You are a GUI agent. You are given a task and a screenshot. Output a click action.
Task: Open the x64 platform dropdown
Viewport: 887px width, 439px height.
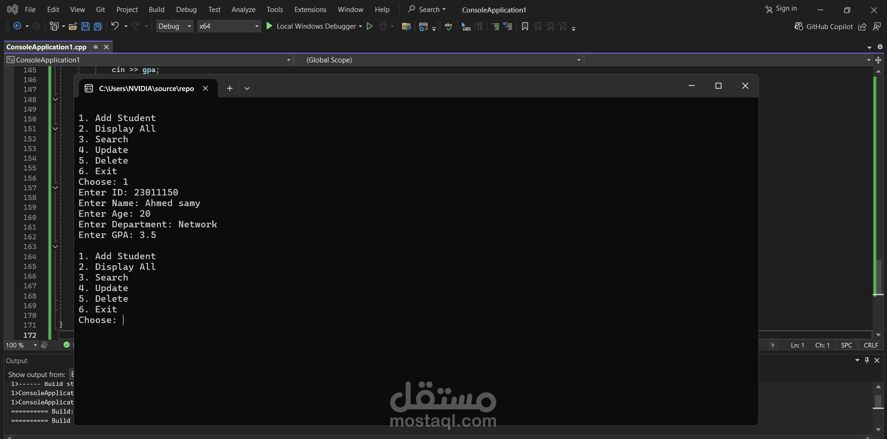point(229,26)
